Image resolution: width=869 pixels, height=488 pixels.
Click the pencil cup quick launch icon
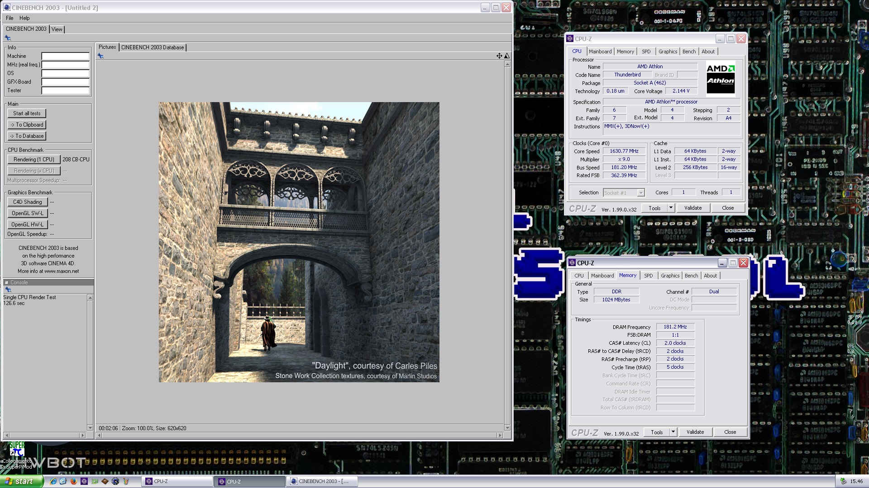[126, 482]
